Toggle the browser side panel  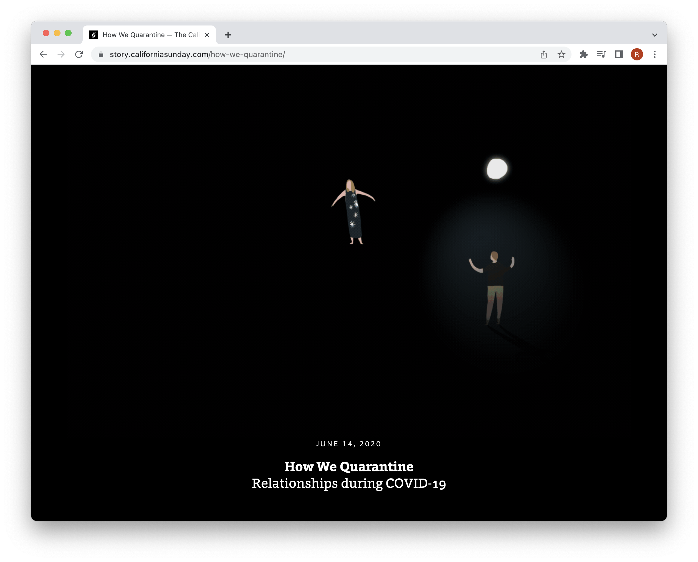[x=619, y=54]
